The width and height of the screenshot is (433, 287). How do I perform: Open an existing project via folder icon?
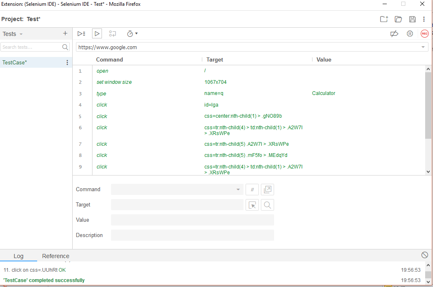[x=398, y=19]
